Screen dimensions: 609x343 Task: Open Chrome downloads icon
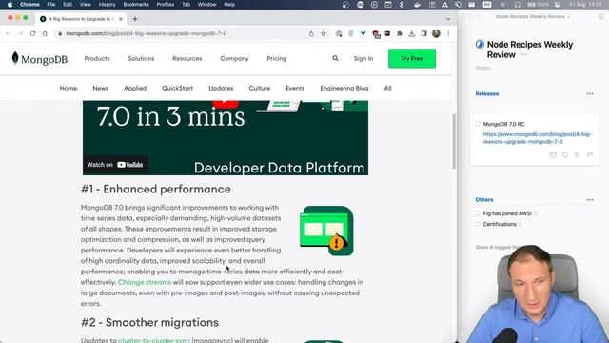(412, 34)
